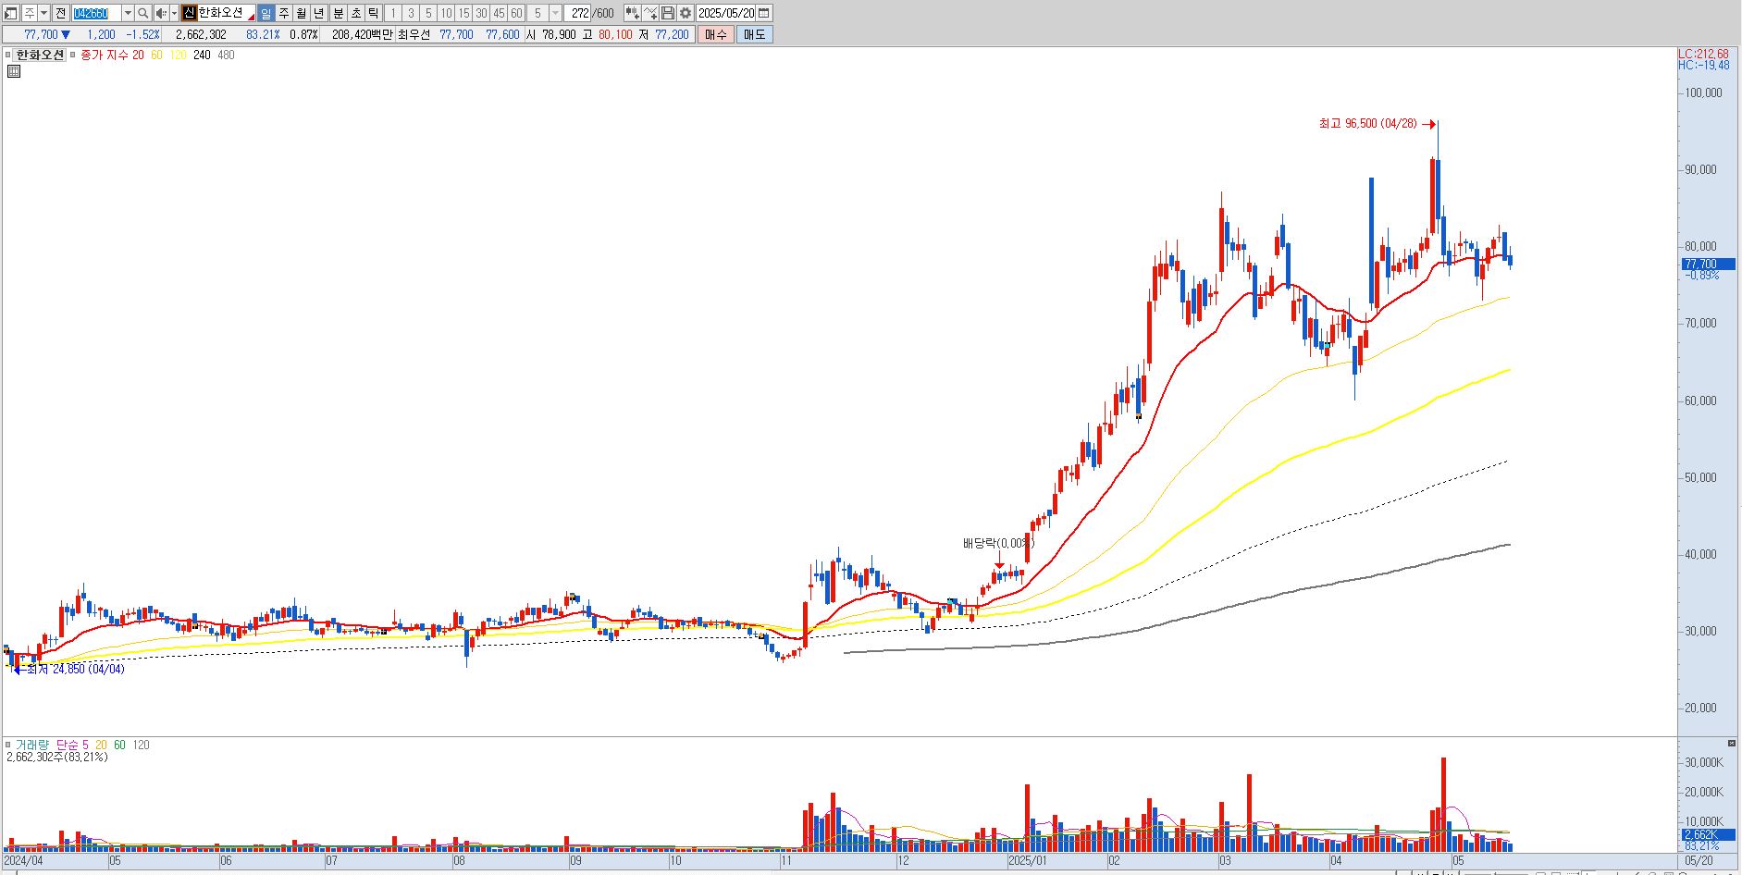Select the 초 seconds period tab
Image resolution: width=1742 pixels, height=875 pixels.
click(x=355, y=13)
